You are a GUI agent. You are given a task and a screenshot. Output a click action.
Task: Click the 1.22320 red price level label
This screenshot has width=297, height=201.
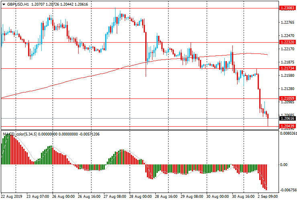pos(287,42)
